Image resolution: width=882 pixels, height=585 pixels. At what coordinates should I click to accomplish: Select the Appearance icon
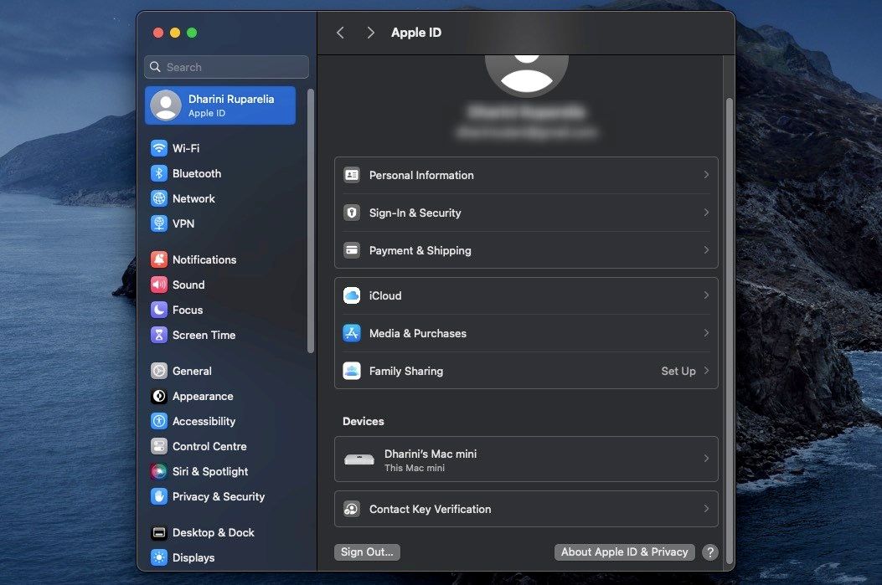click(159, 396)
